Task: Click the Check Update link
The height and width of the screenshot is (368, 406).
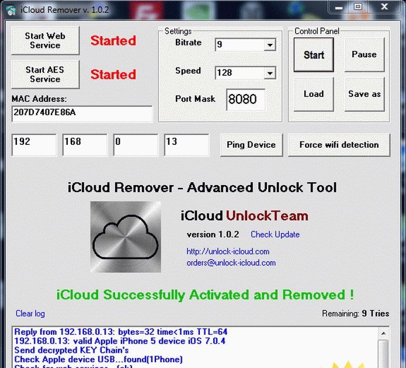Action: click(x=275, y=234)
